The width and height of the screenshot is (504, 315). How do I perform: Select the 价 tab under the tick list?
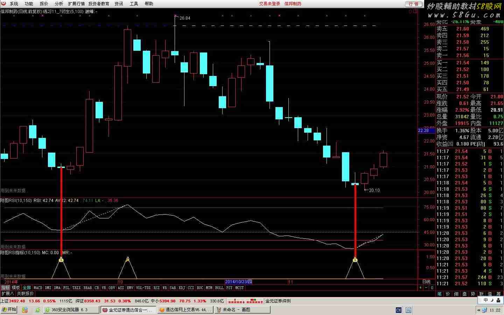pos(448,294)
